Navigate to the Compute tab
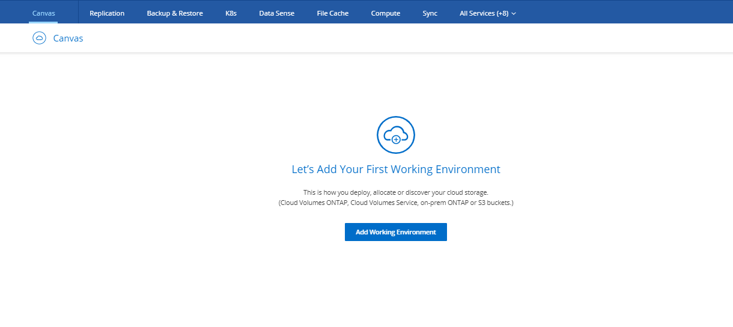Viewport: 733px width, 327px height. pyautogui.click(x=385, y=13)
